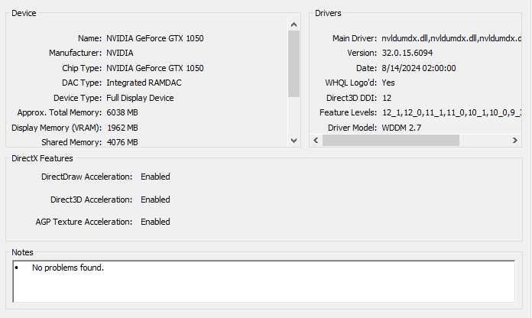
Task: Click the 'Name:' label in Device
Action: click(x=89, y=38)
